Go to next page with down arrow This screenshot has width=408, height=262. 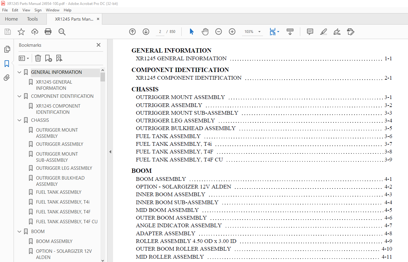coord(146,32)
